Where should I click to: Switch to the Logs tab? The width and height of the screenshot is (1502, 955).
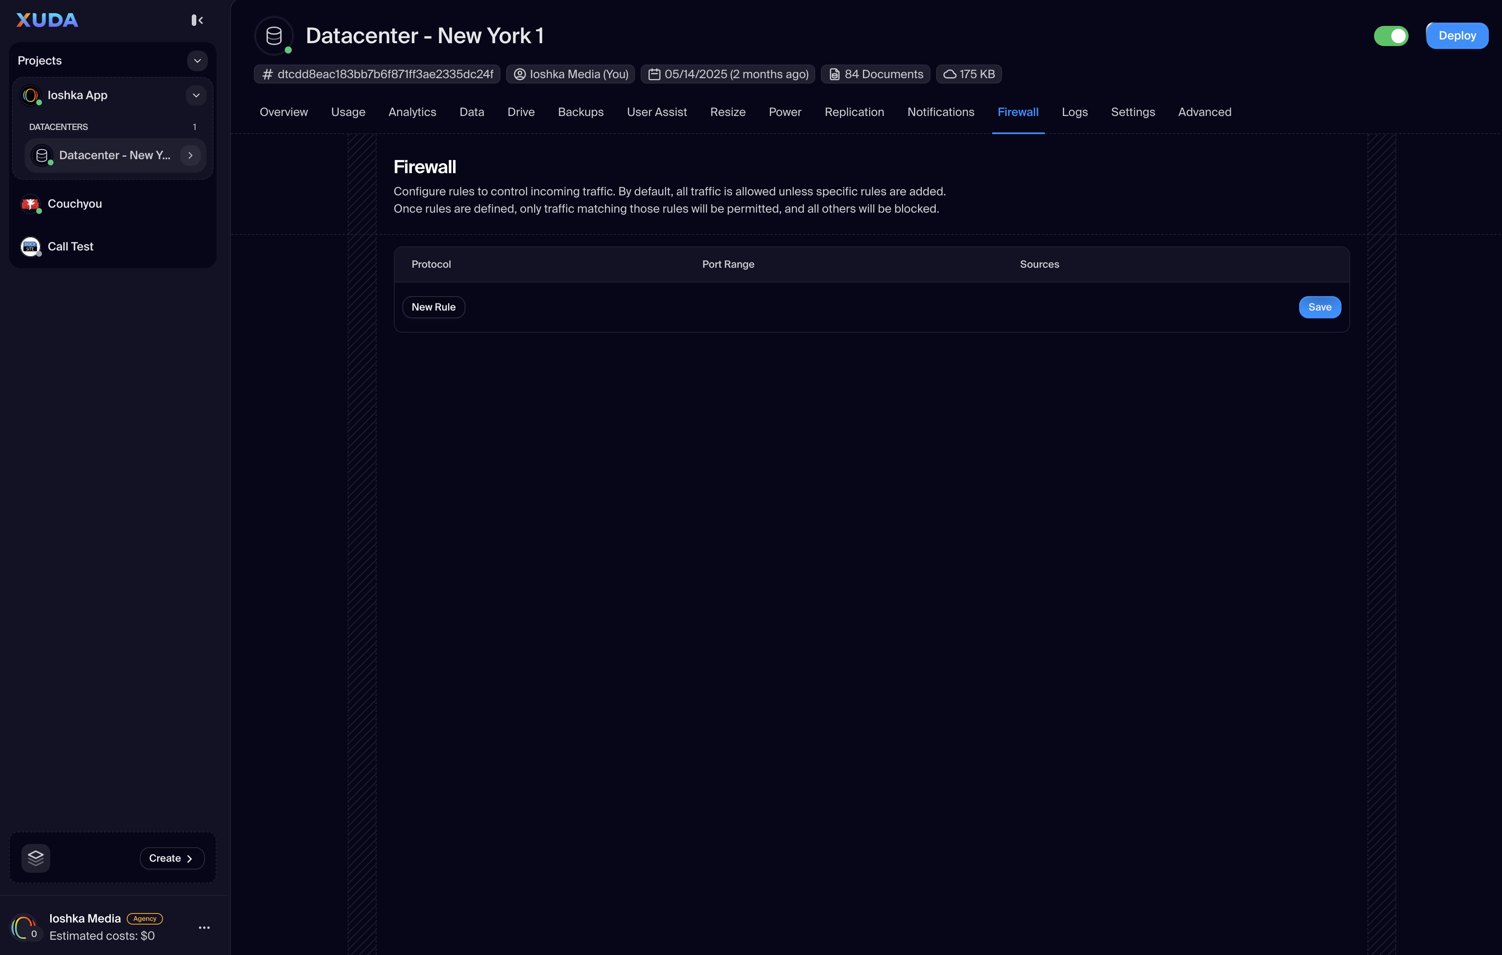[x=1074, y=112]
